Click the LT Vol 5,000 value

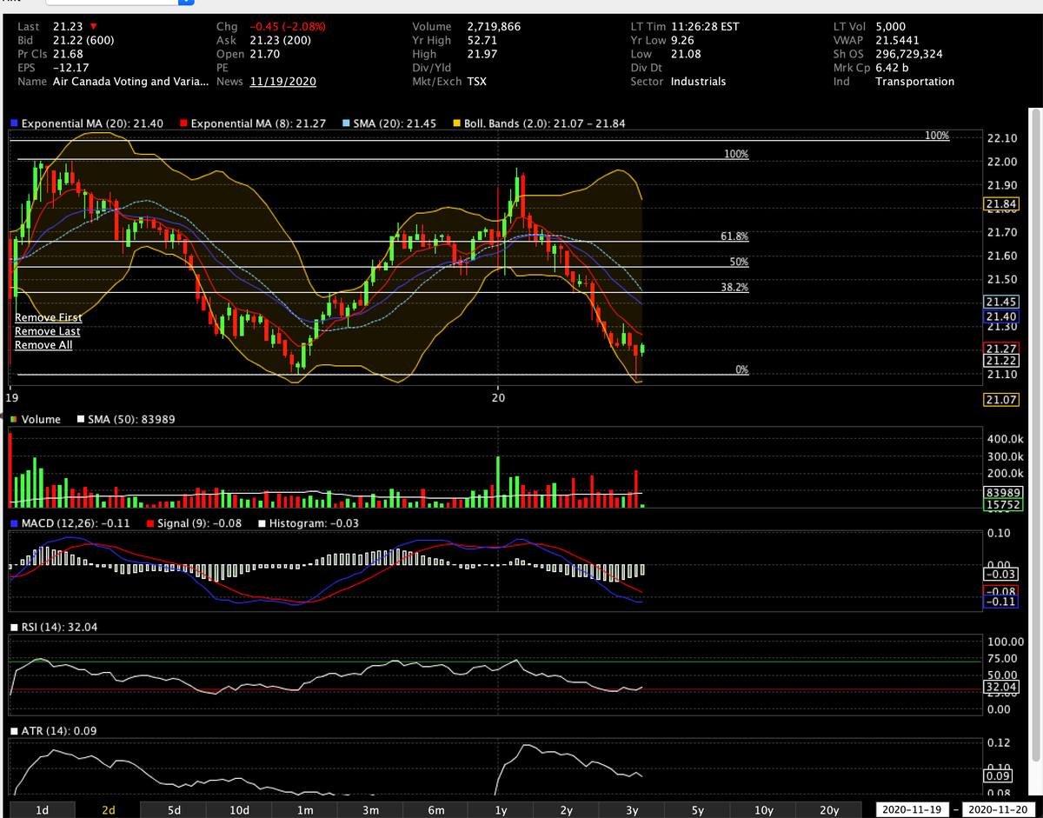[891, 27]
